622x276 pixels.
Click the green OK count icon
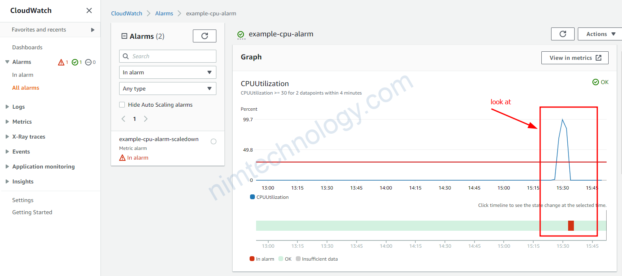(75, 62)
